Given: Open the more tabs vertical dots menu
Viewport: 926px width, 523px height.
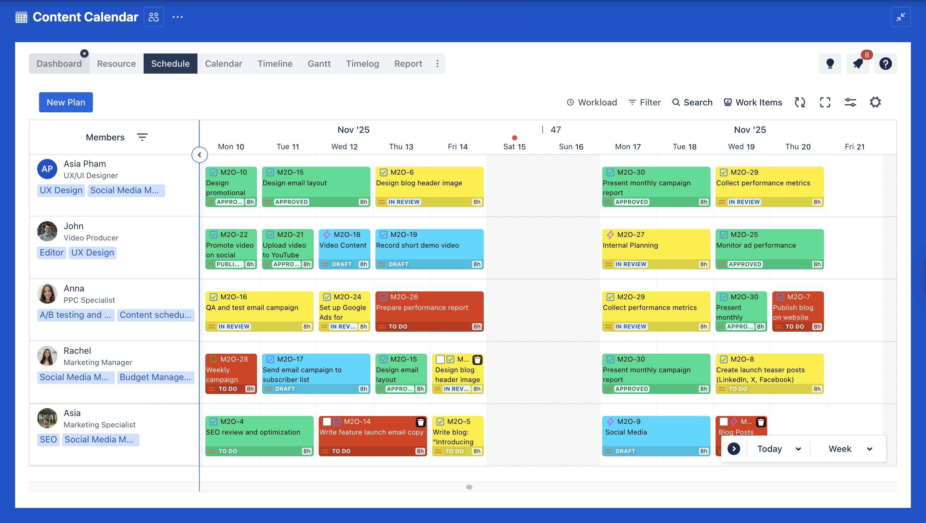Looking at the screenshot, I should (437, 64).
